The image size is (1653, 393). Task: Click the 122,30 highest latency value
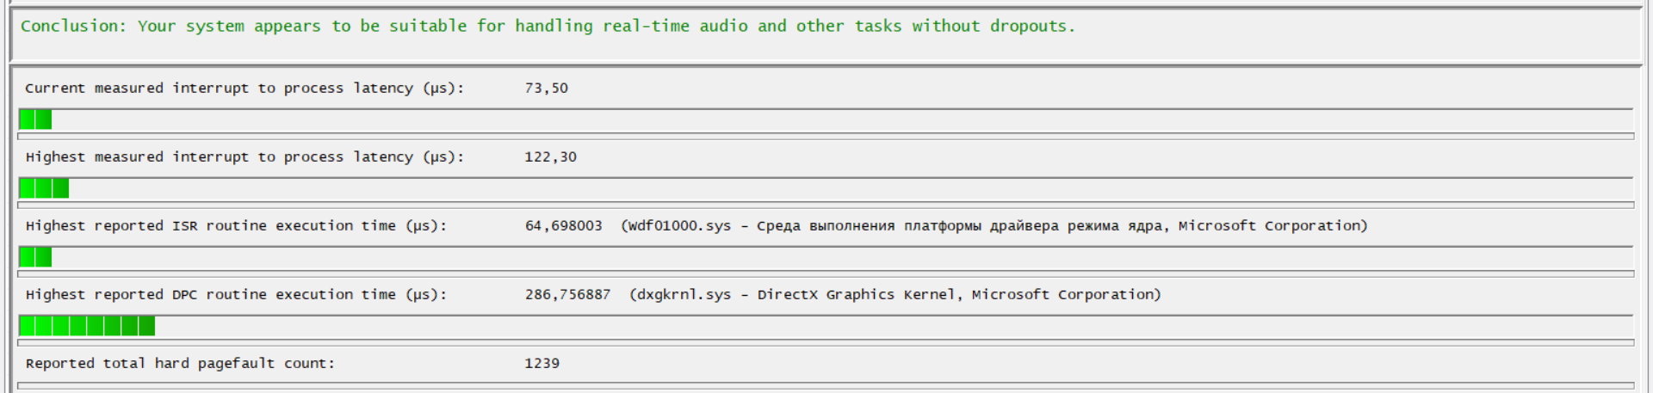click(x=550, y=157)
